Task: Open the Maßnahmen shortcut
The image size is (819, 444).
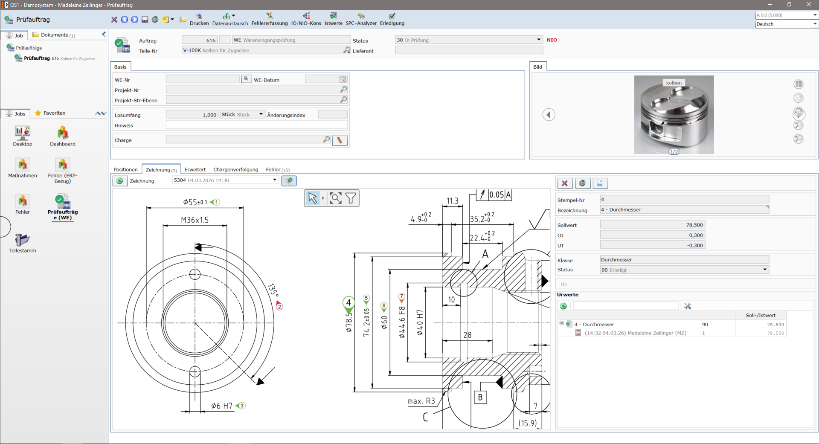Action: (x=23, y=168)
